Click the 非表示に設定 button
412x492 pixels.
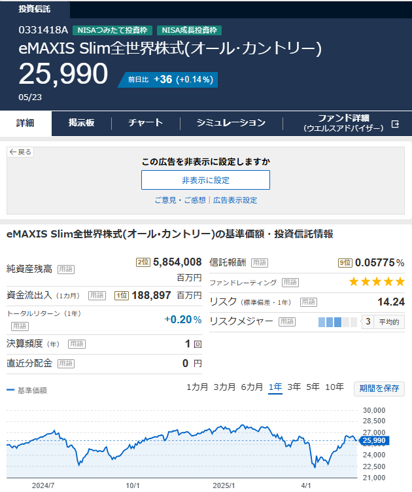click(x=205, y=180)
